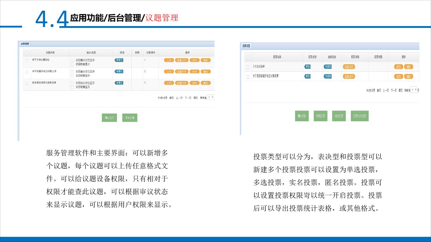431x242 pixels.
Task: Click the green 删除选择 button under 投票设置
Action: 302,116
